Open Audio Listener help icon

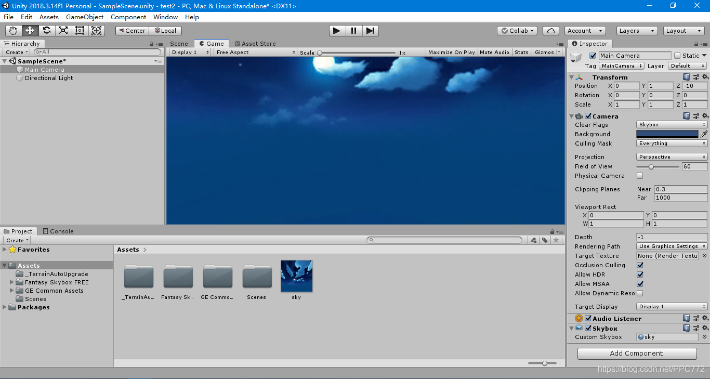coord(687,318)
